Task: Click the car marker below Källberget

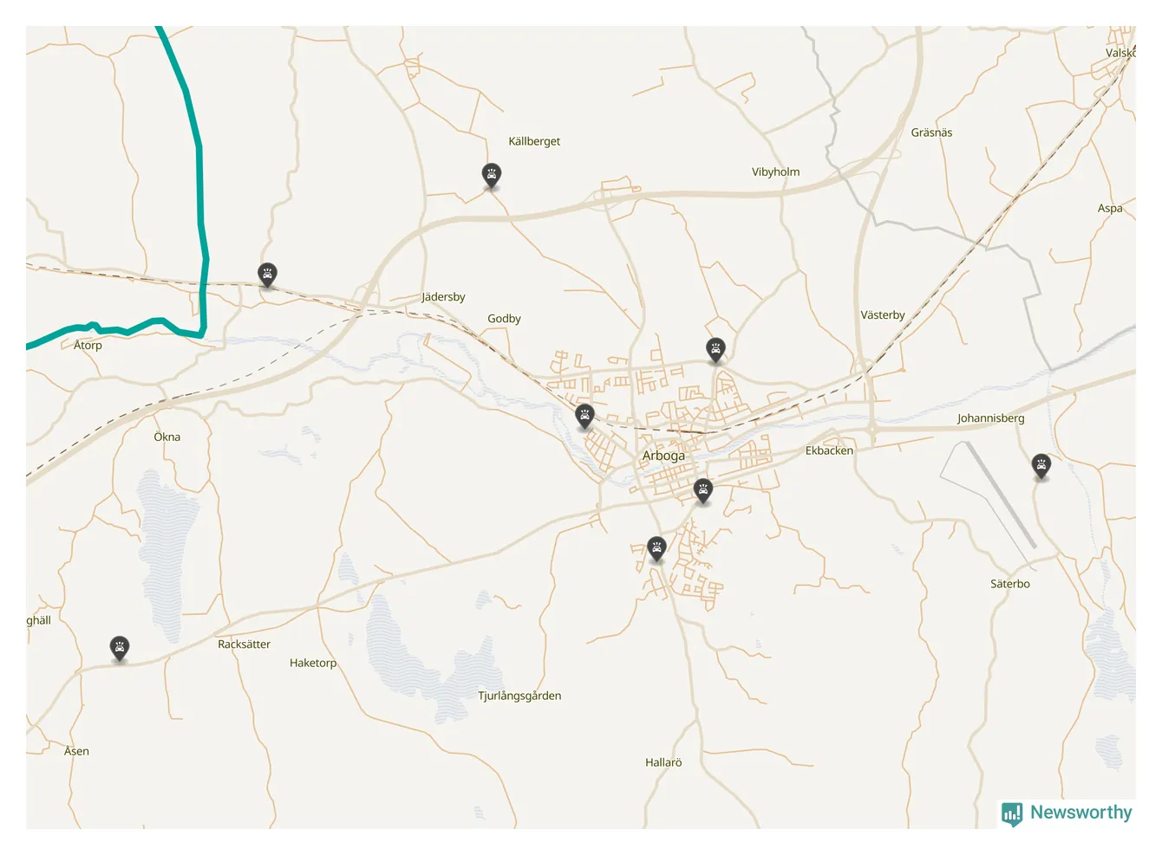Action: tap(492, 176)
